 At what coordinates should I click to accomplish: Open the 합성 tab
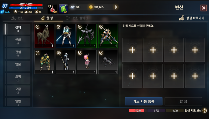(47, 18)
